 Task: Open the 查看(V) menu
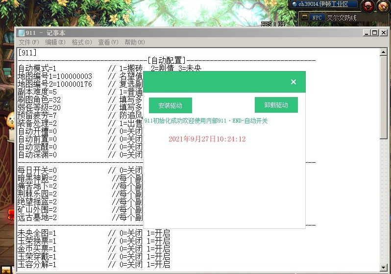[108, 42]
